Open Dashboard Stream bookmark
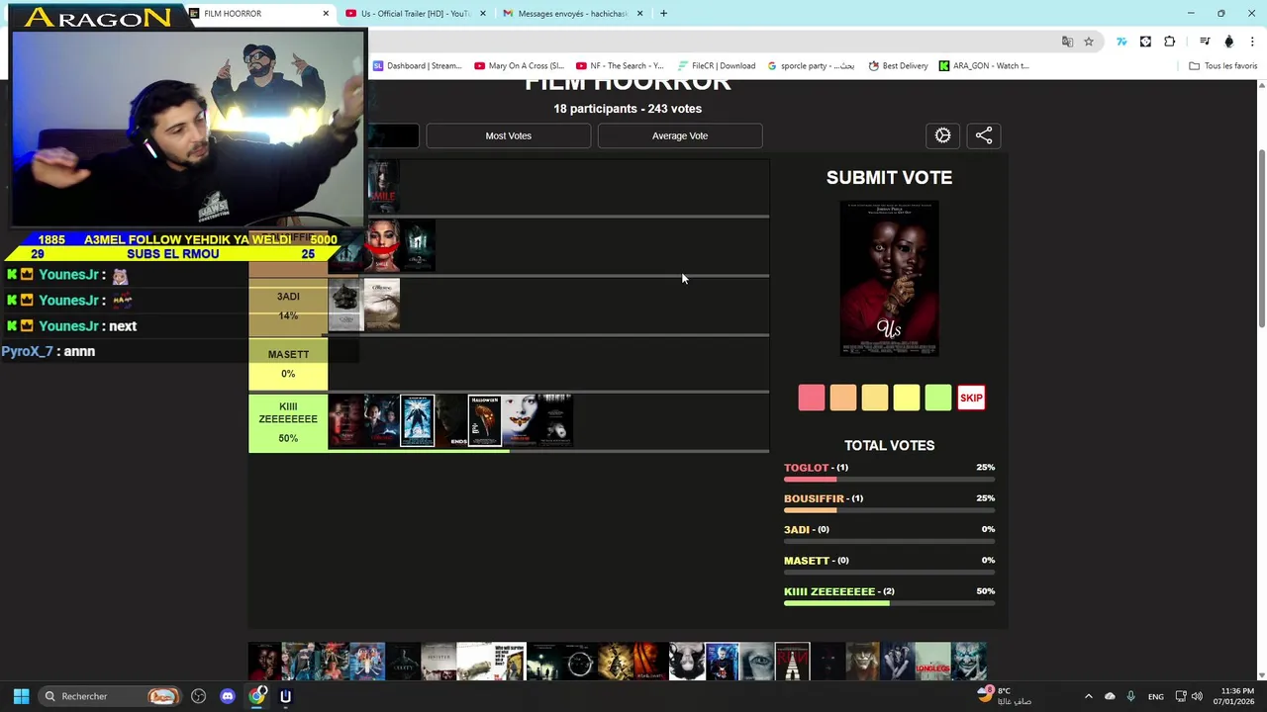Image resolution: width=1267 pixels, height=712 pixels. [x=417, y=66]
